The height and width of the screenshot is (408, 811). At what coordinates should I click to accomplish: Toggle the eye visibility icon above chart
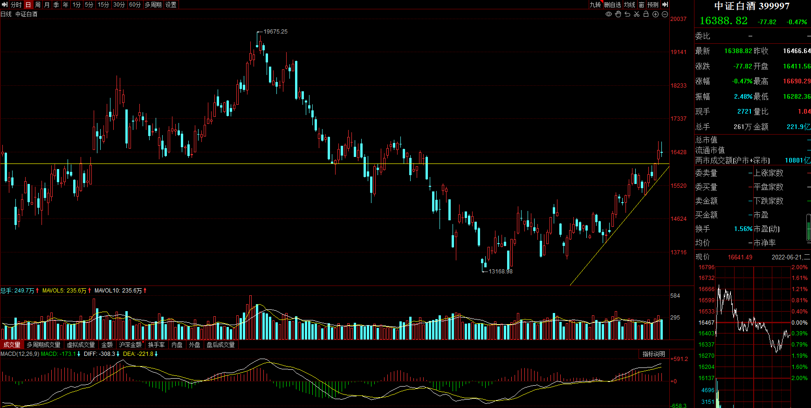[x=608, y=14]
